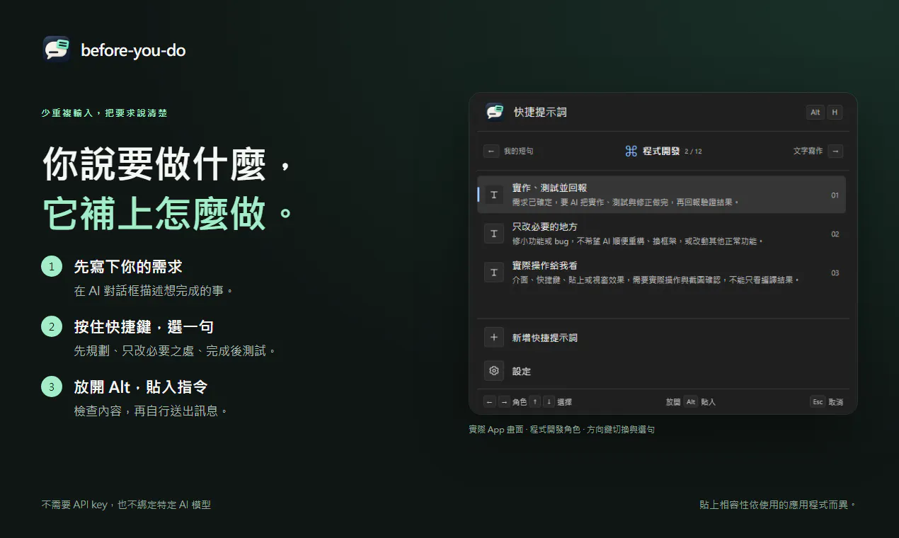Viewport: 899px width, 538px height.
Task: Click the footer 選擇 label
Action: pos(564,402)
